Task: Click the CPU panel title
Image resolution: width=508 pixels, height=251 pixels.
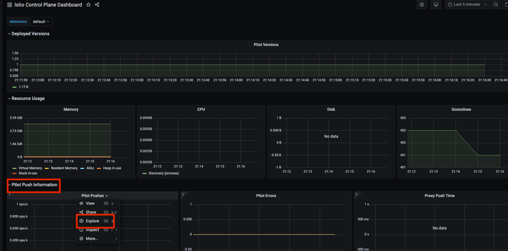Action: pyautogui.click(x=201, y=109)
